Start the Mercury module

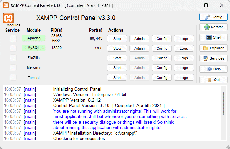point(117,68)
